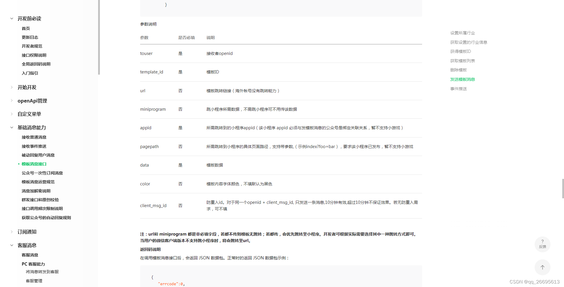Viewport: 564px width, 287px height.
Task: Open 被动回复用户消息 page
Action: point(38,155)
